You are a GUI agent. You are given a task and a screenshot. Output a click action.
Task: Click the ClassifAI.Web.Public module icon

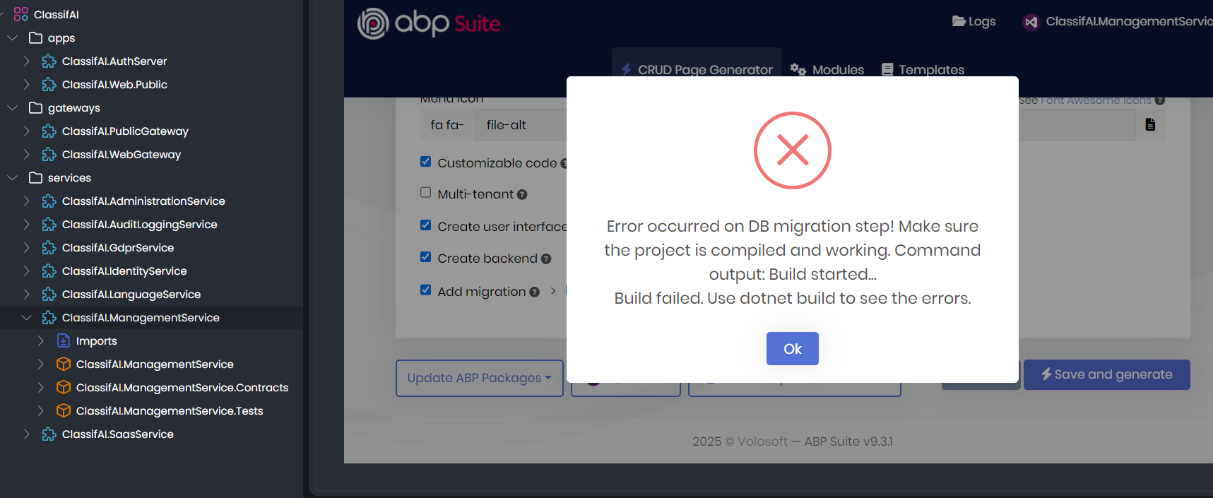coord(49,84)
